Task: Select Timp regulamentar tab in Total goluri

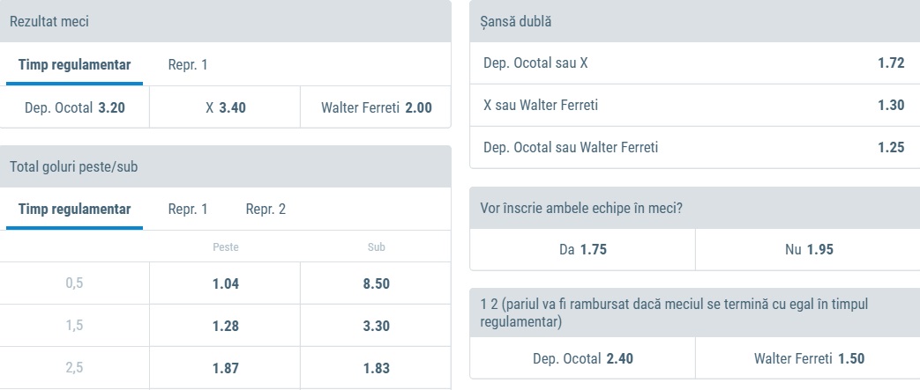Action: pyautogui.click(x=74, y=210)
